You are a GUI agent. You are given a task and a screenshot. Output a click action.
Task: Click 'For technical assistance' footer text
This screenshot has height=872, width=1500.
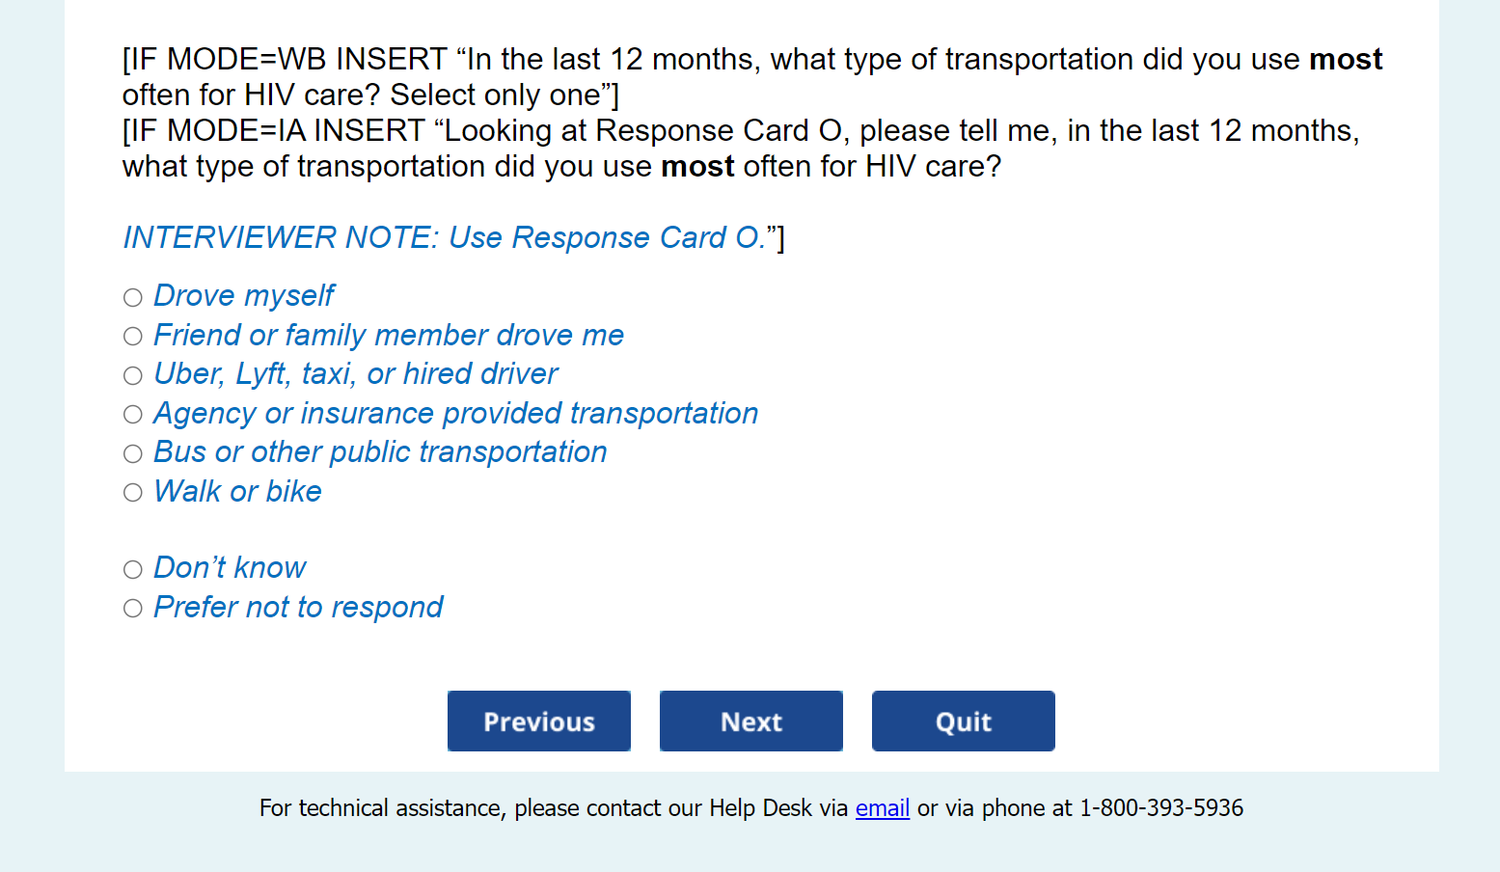381,808
